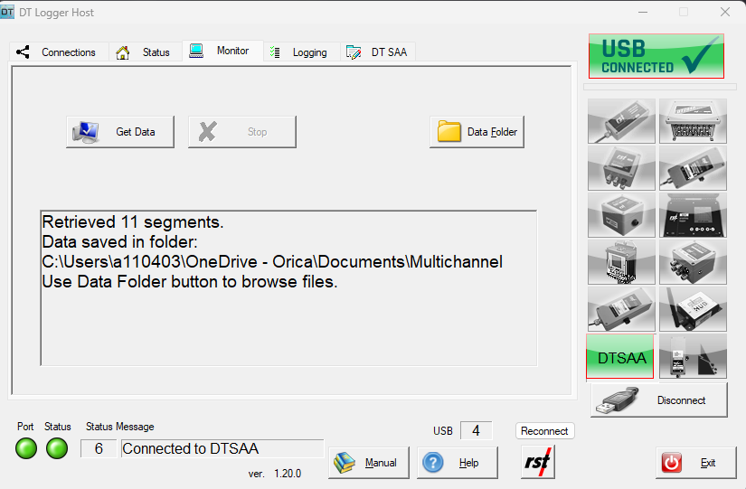Select the DTSAA device button
Screen dimensions: 746x489
[x=620, y=357]
